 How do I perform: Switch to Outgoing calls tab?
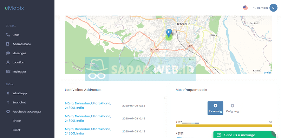(232, 108)
